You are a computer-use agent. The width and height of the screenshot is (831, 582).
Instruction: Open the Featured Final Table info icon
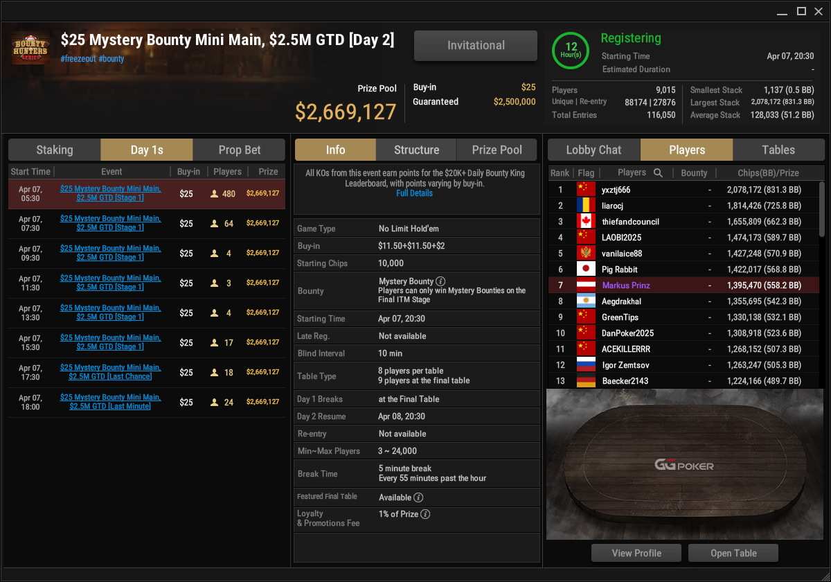pyautogui.click(x=419, y=497)
